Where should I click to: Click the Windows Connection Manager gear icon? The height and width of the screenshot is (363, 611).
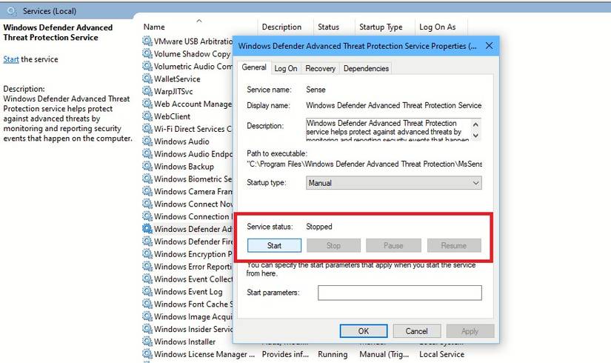pyautogui.click(x=147, y=216)
